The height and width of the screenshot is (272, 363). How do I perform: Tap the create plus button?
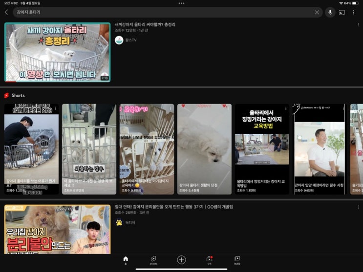(x=182, y=260)
